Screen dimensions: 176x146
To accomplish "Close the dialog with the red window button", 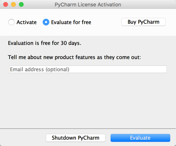I will click(x=5, y=4).
